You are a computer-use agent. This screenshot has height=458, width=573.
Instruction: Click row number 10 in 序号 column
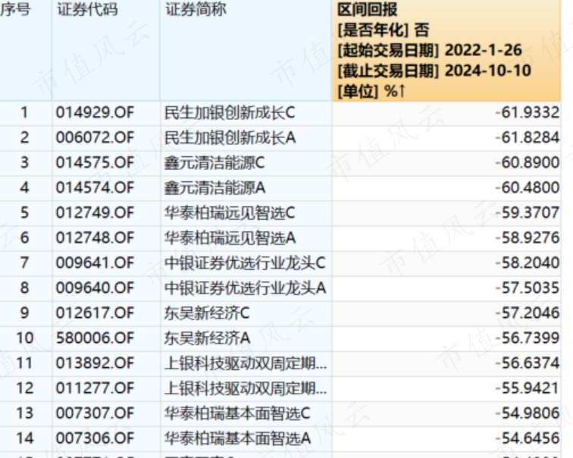tap(24, 337)
